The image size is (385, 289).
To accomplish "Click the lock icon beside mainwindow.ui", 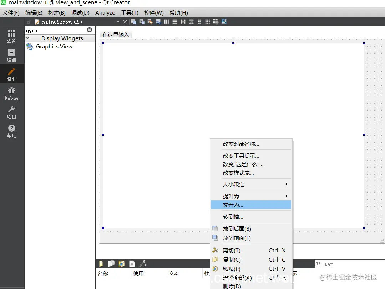I will coord(29,22).
